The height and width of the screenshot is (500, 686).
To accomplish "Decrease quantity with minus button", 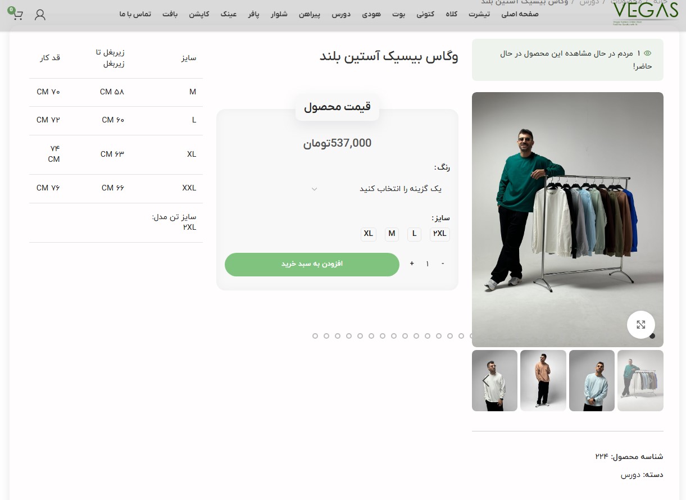I will [x=443, y=264].
